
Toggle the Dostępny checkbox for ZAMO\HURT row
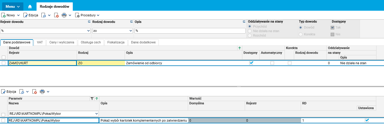(x=251, y=63)
